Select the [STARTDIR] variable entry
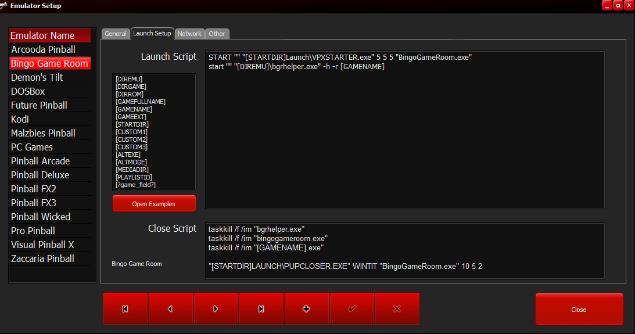This screenshot has width=635, height=334. tap(132, 124)
